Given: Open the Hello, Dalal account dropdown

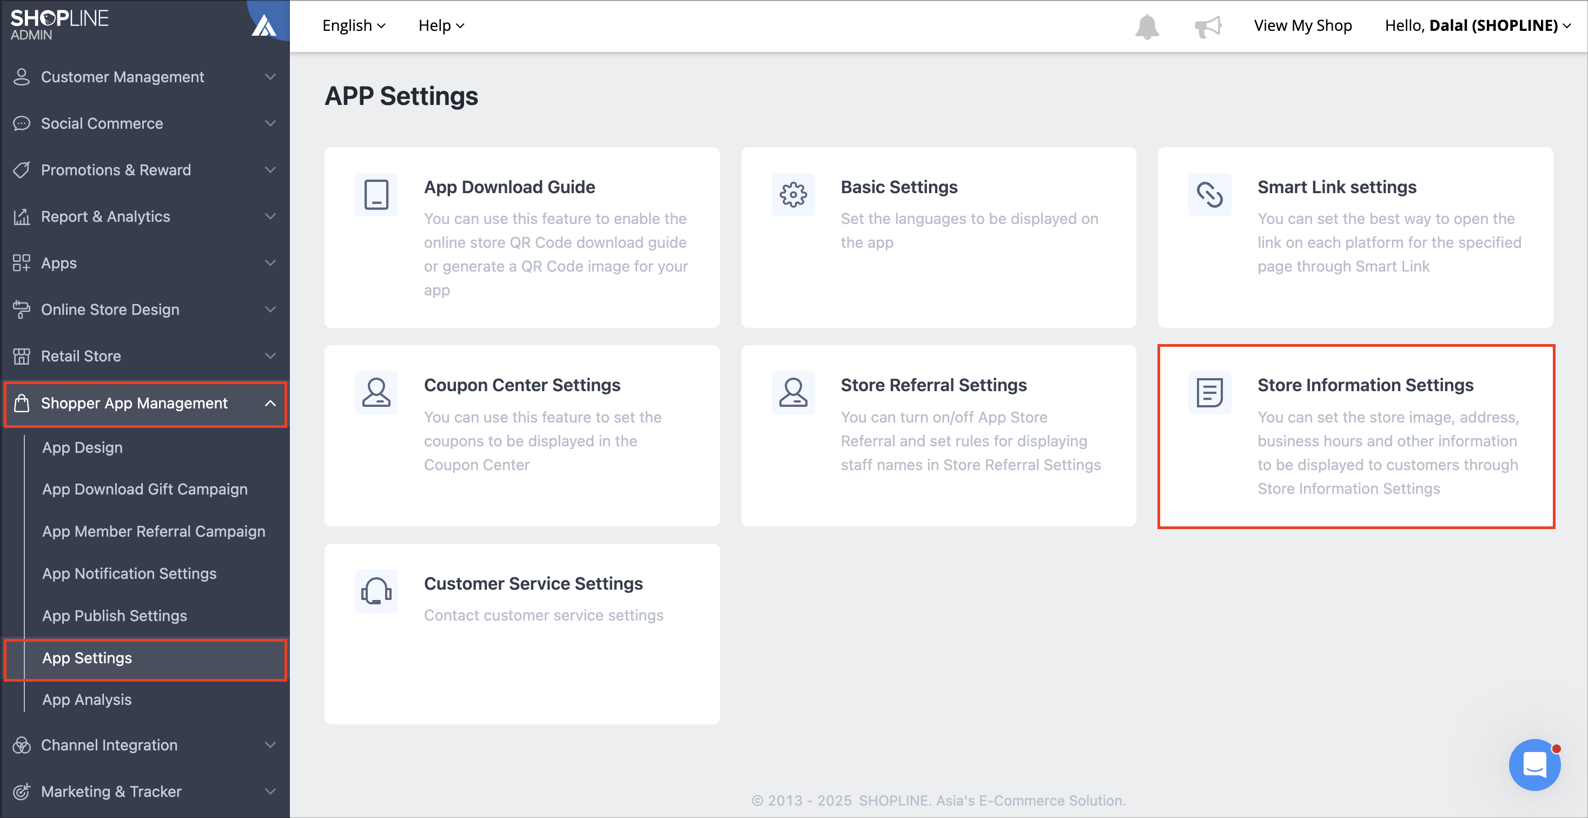Looking at the screenshot, I should 1478,25.
